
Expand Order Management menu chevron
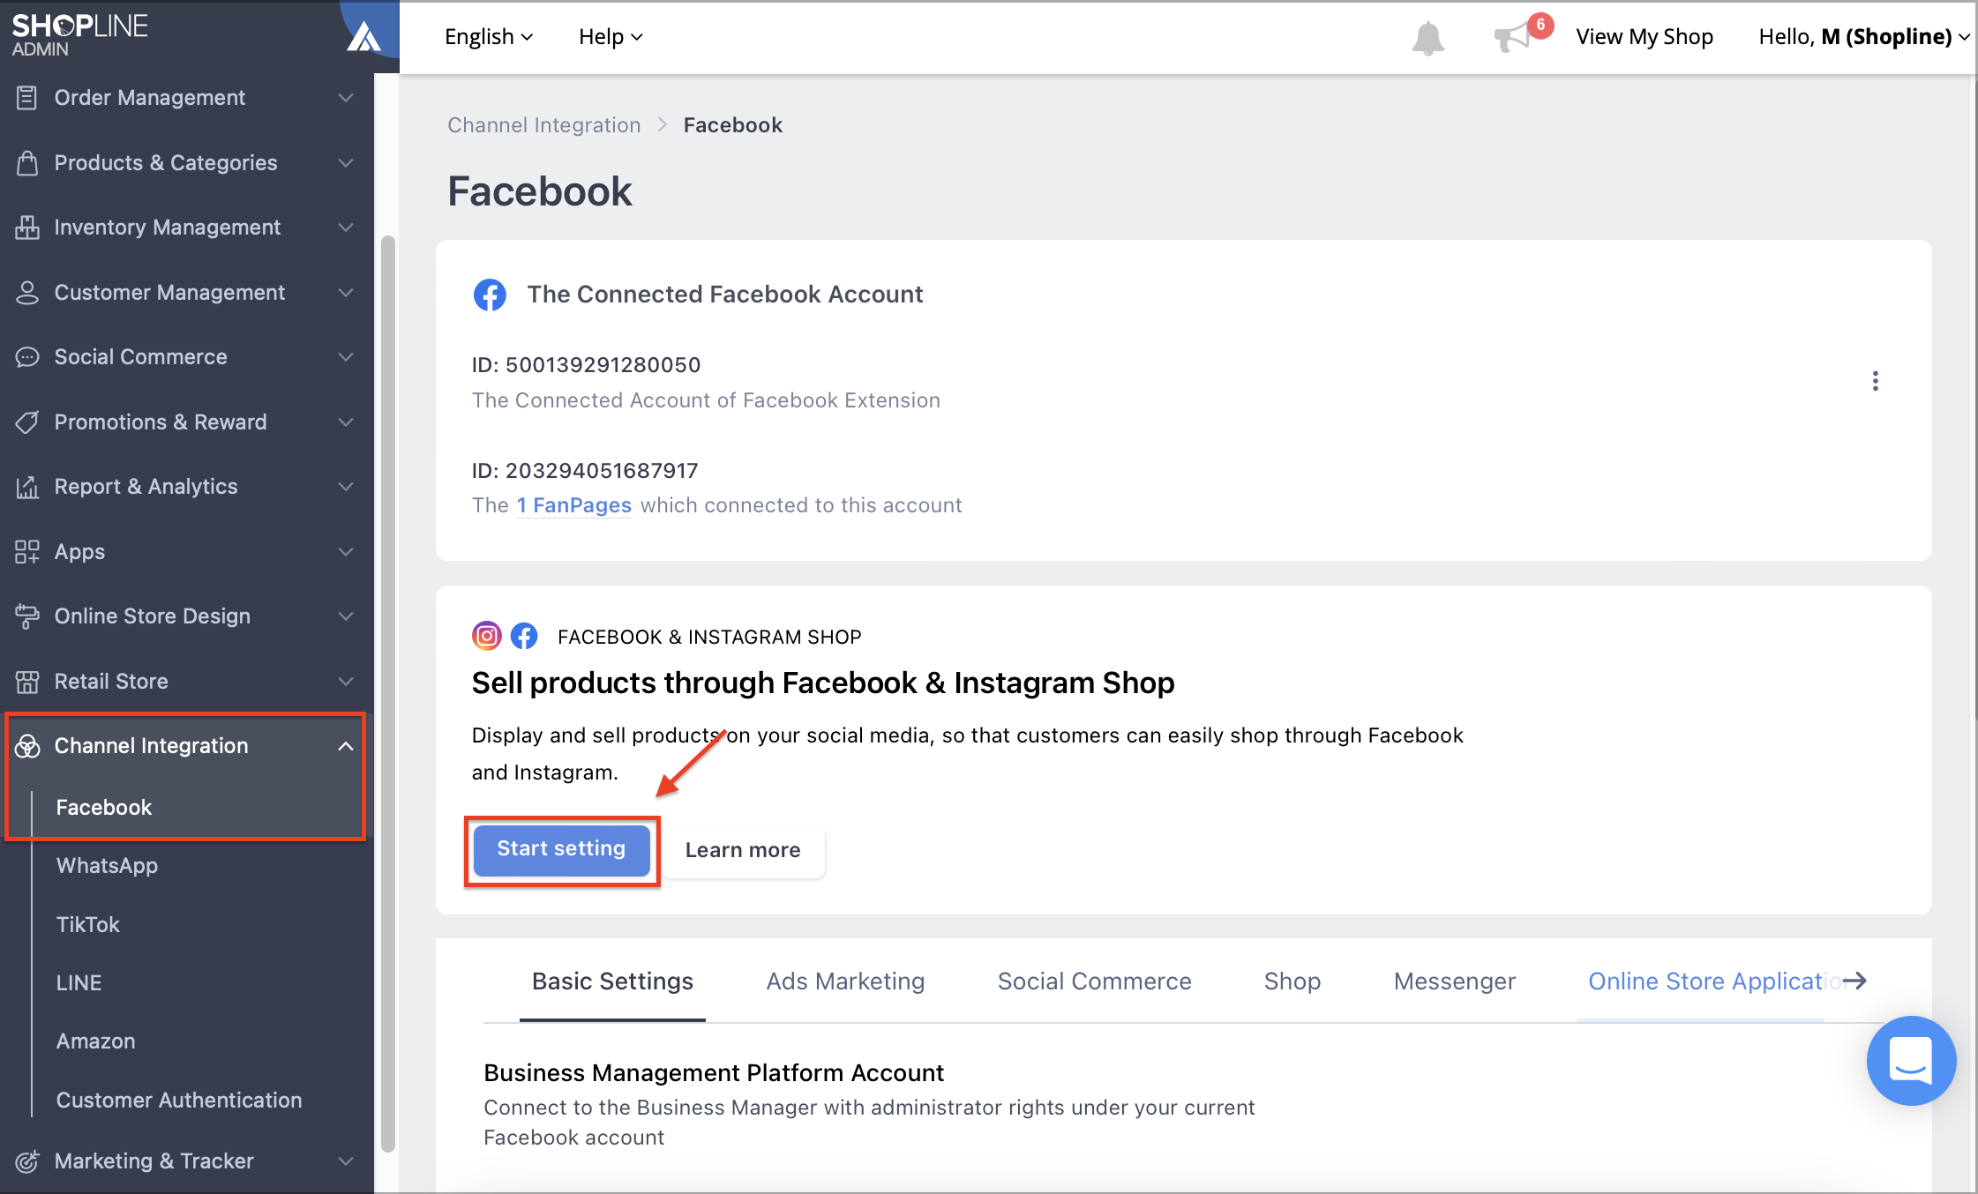coord(346,98)
